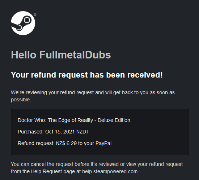Select the Oct 15, 2021 NZDT date
Screen dimensions: 199x180
coord(67,132)
